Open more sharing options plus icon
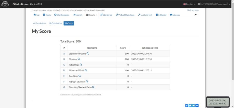The height and width of the screenshot is (108, 234). 197,105
